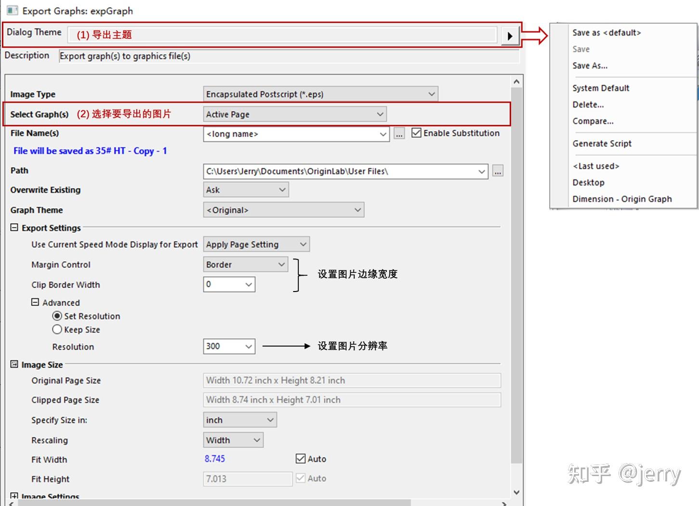The height and width of the screenshot is (506, 699).
Task: Choose Save as <default> from the theme menu
Action: tap(607, 33)
